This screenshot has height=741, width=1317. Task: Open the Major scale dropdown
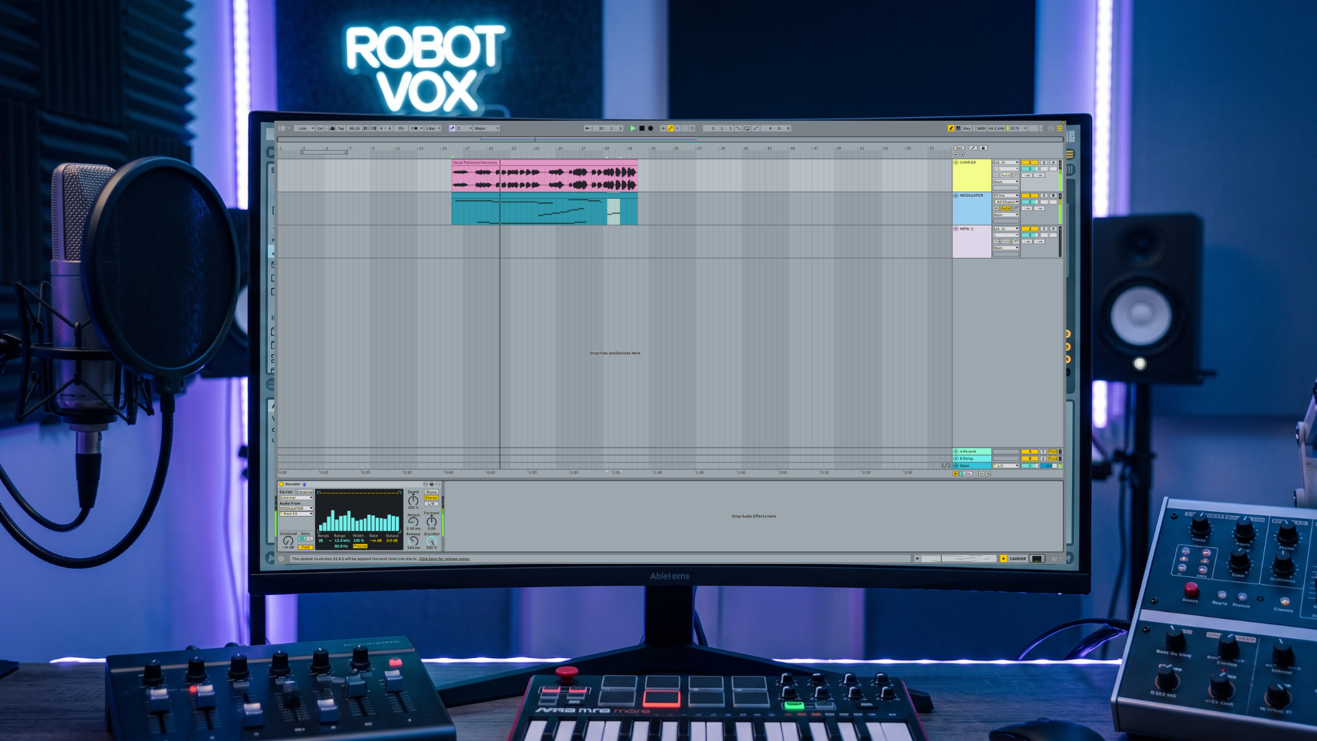point(486,128)
